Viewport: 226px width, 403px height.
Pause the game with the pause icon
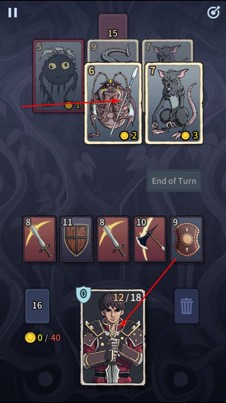(13, 12)
